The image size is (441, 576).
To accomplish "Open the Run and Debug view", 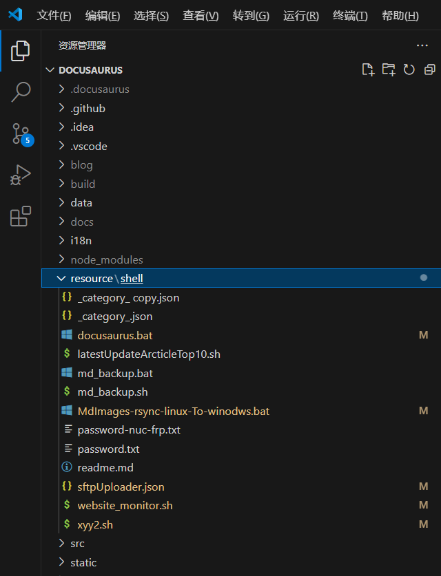I will 20,175.
